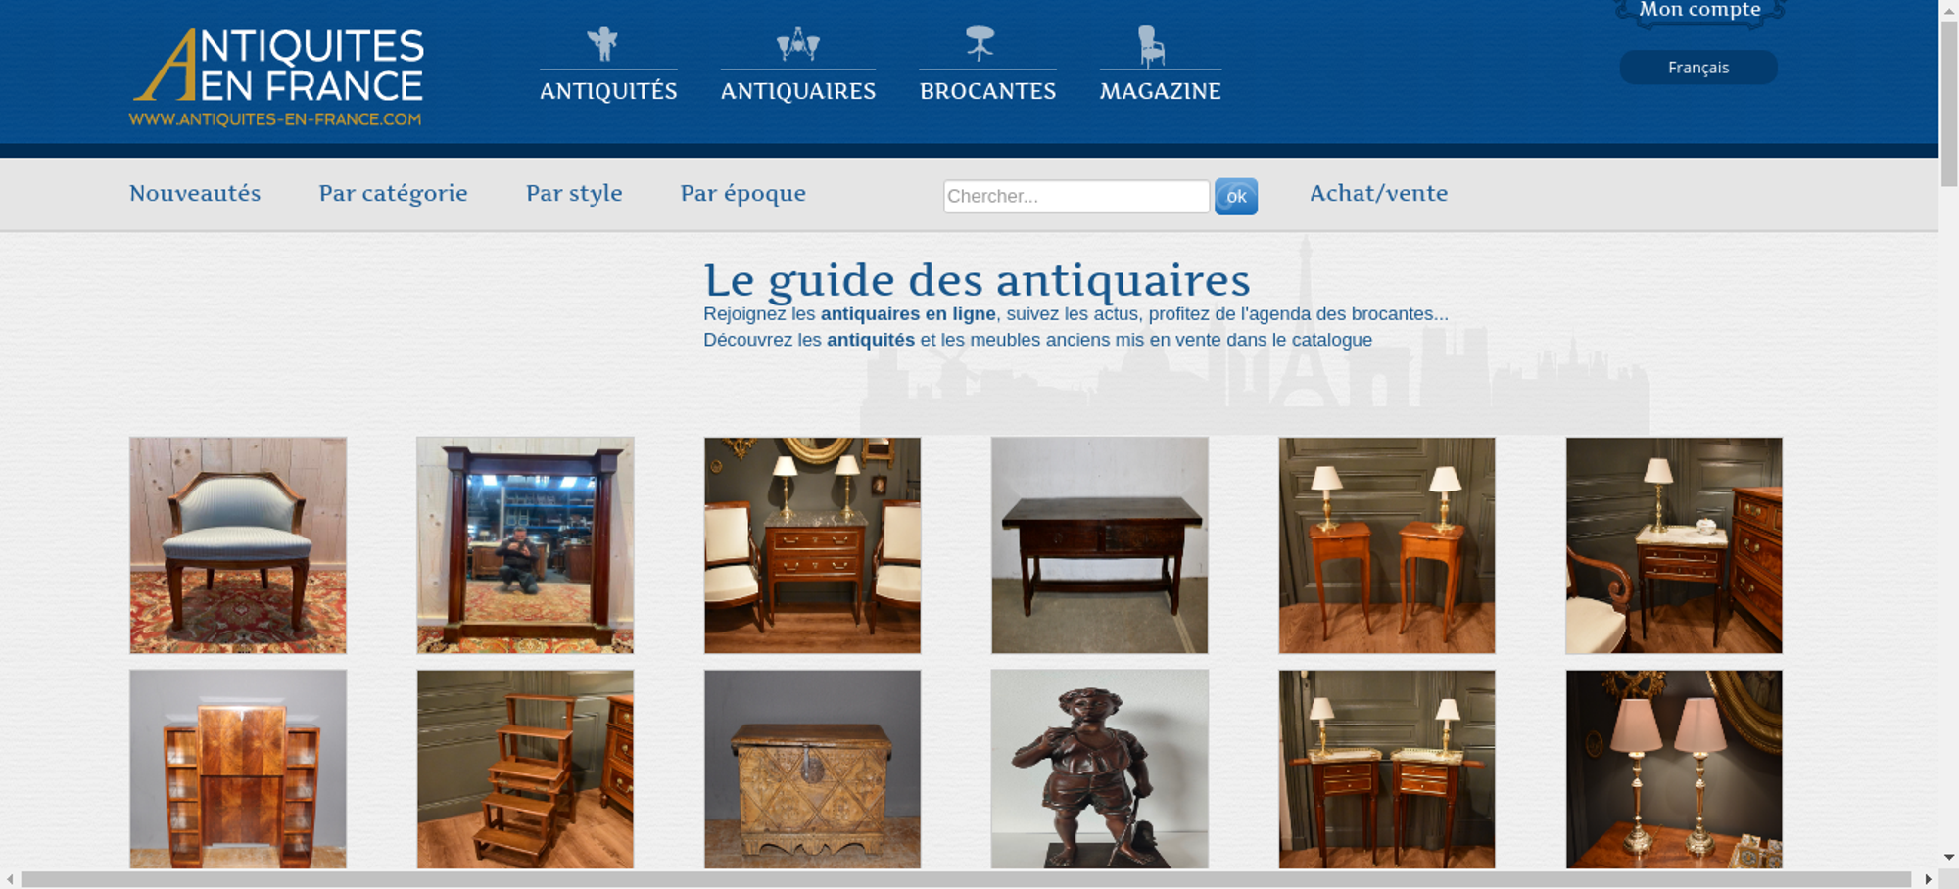
Task: Click the horizontal scrollbar right arrow
Action: click(1928, 879)
